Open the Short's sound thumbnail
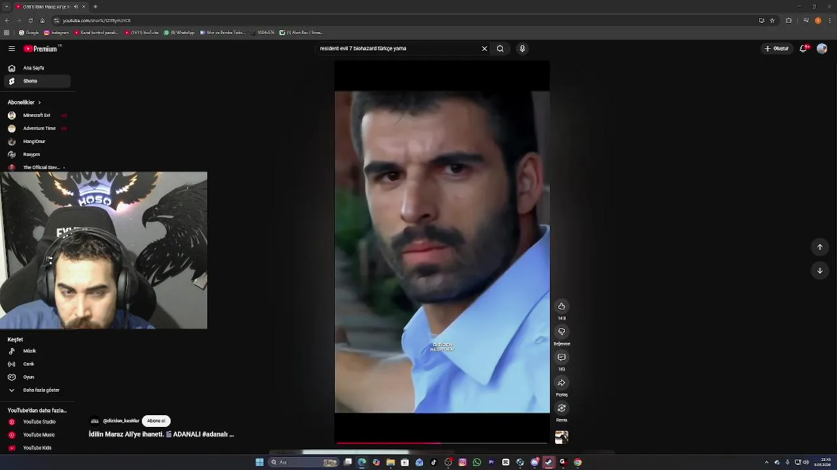The height and width of the screenshot is (470, 837). (562, 437)
